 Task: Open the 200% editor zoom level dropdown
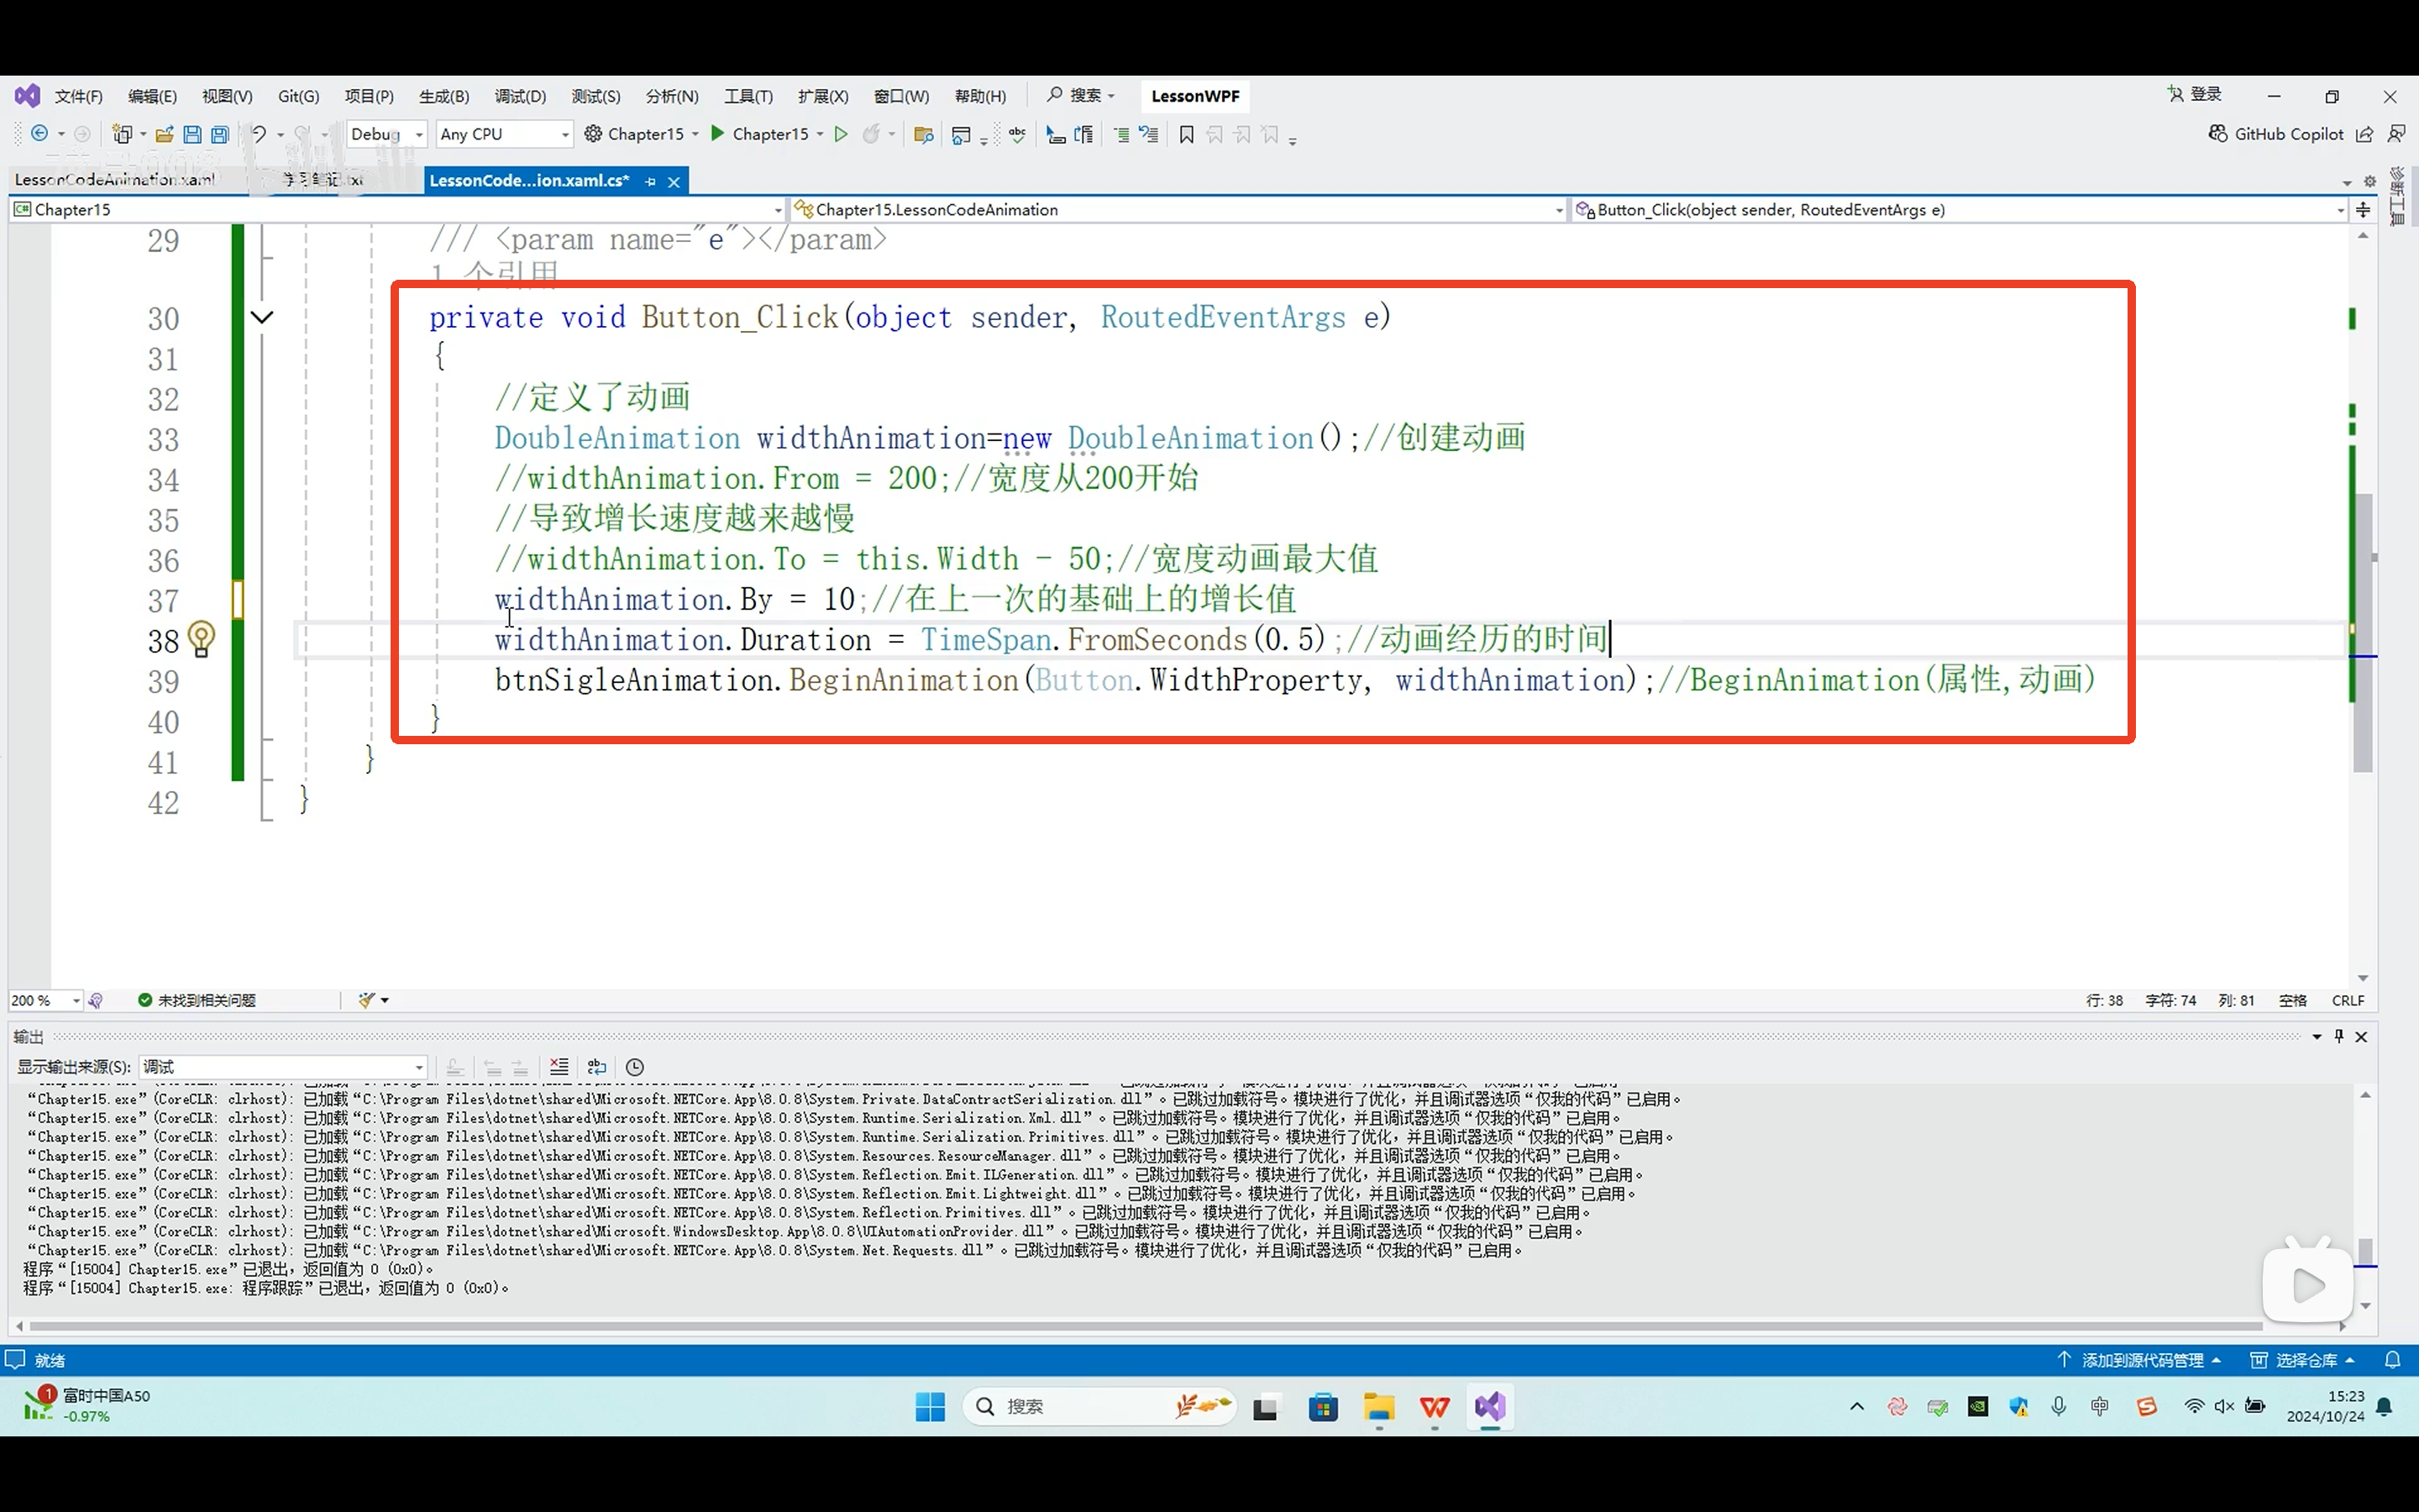[75, 1000]
